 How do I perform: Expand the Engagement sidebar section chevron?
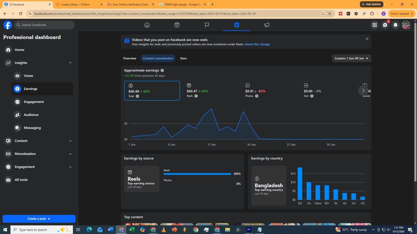coord(70,167)
